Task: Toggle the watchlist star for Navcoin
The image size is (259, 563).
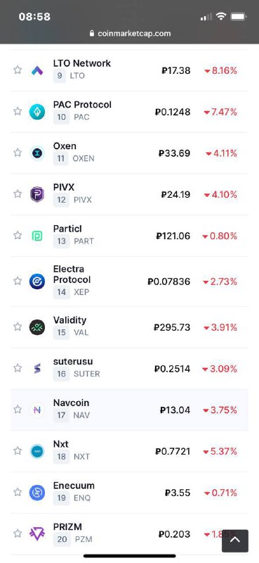Action: (18, 409)
